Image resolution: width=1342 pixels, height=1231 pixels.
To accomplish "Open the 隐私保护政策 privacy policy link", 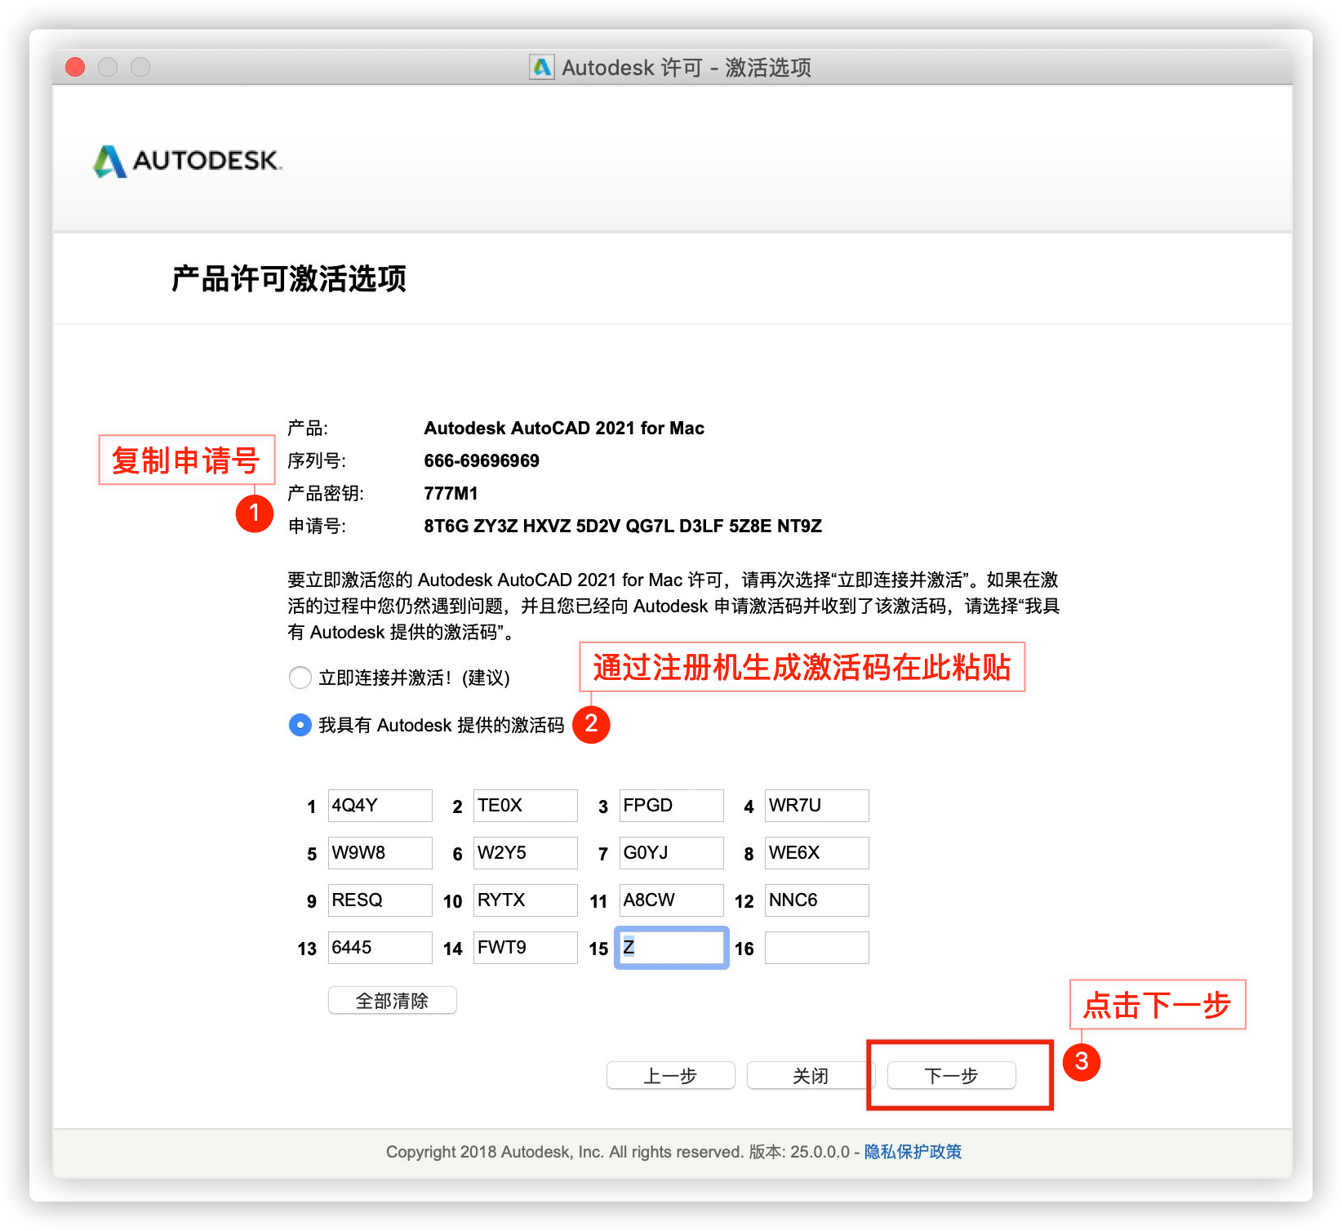I will [x=913, y=1152].
